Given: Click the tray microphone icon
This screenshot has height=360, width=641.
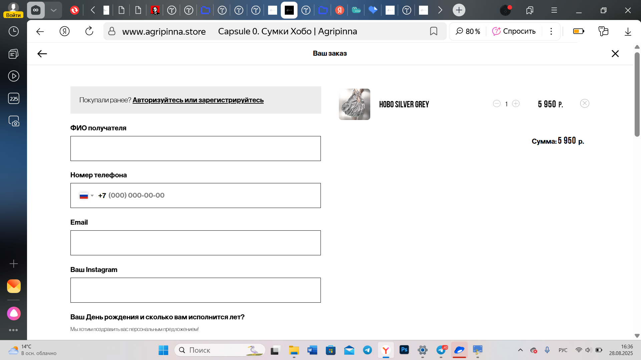Looking at the screenshot, I should coord(547,350).
